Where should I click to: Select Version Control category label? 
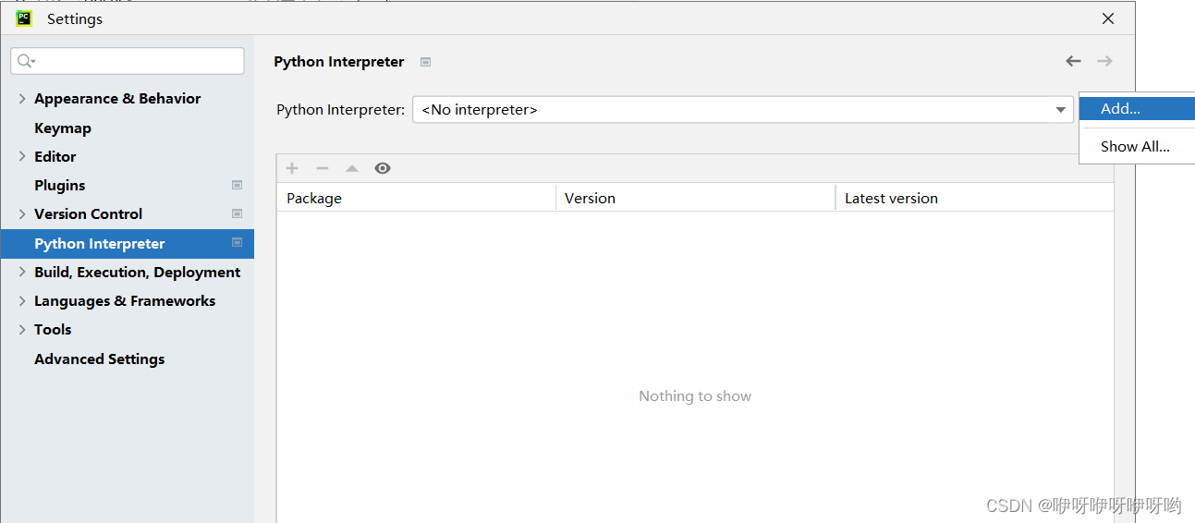[x=89, y=213]
